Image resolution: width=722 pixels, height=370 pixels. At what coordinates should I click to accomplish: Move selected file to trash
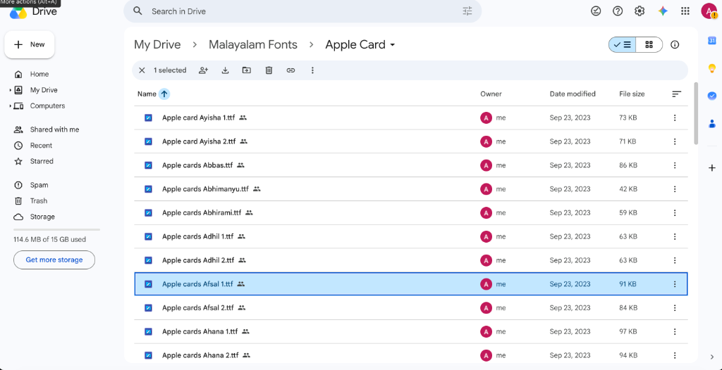coord(269,70)
